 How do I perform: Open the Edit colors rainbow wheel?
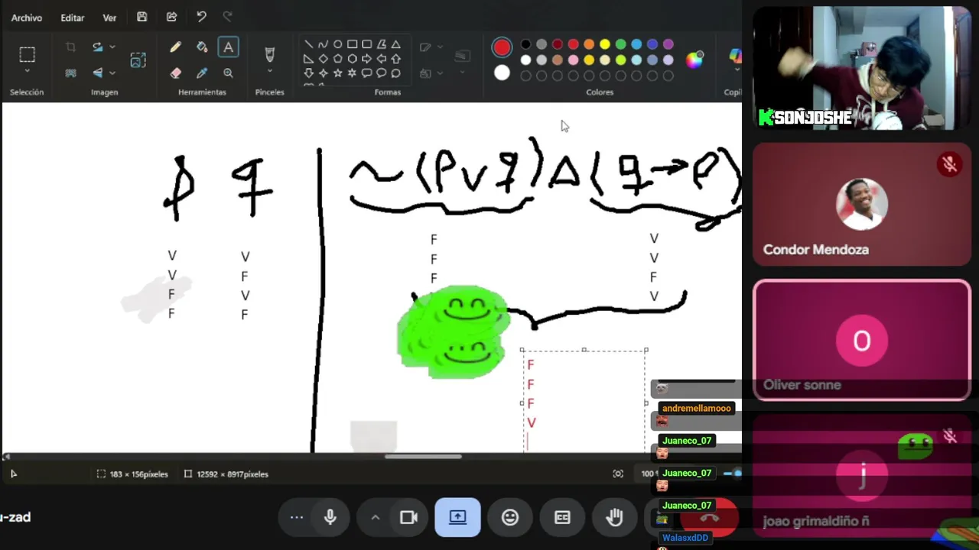pyautogui.click(x=694, y=60)
